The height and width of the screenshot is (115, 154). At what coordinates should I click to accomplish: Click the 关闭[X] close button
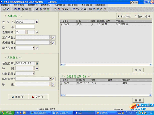[x=38, y=97]
